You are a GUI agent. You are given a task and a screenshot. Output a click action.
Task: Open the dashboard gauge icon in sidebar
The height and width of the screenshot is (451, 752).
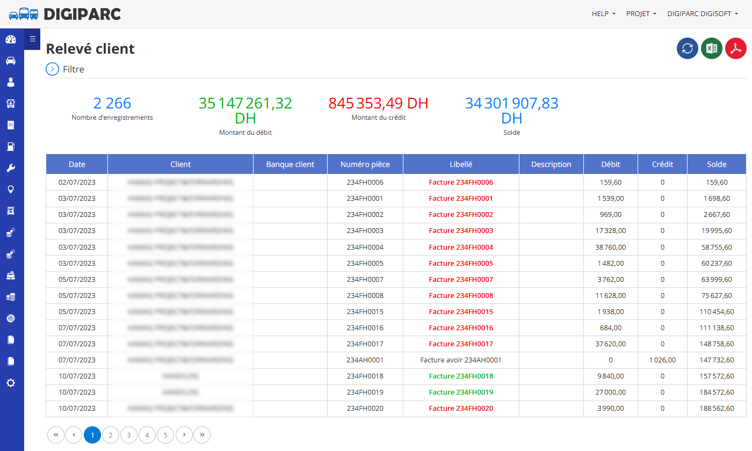click(11, 39)
